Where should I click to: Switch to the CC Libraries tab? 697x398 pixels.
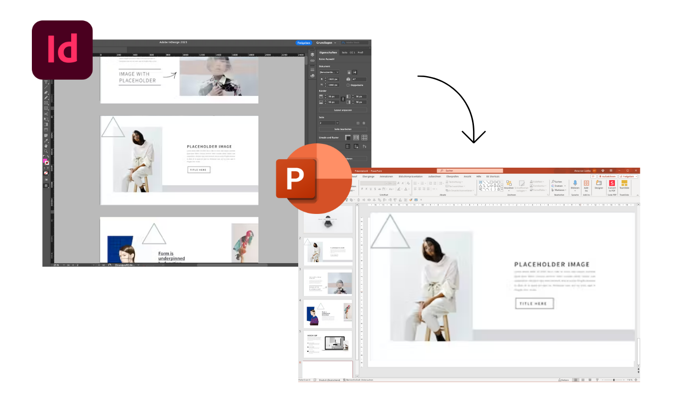tap(352, 52)
